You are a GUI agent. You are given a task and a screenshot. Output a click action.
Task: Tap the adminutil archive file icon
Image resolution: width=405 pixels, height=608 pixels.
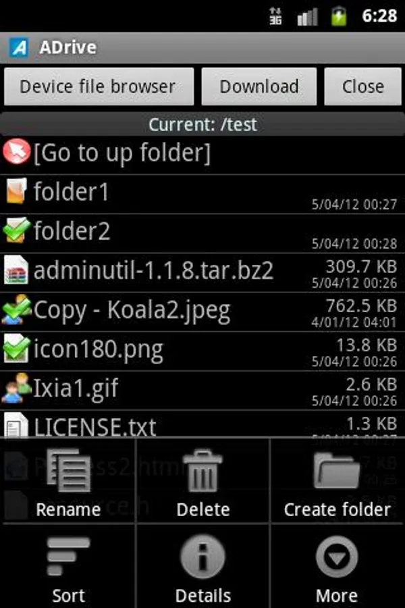16,270
